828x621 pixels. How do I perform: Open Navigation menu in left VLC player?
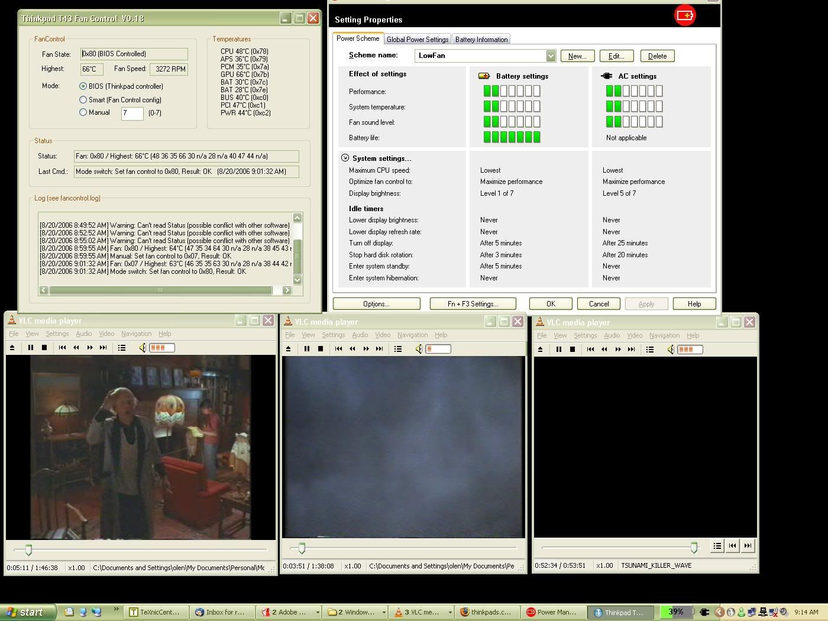(136, 334)
